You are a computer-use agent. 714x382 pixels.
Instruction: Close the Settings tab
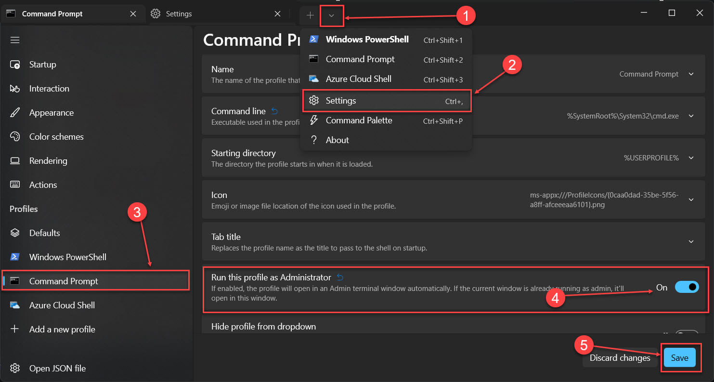[277, 14]
